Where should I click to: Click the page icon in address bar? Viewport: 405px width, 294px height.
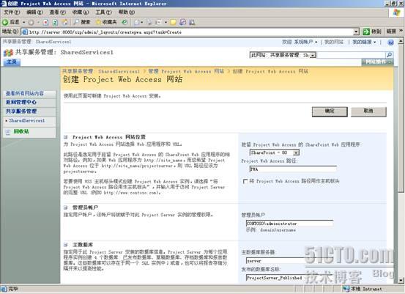tap(25, 32)
